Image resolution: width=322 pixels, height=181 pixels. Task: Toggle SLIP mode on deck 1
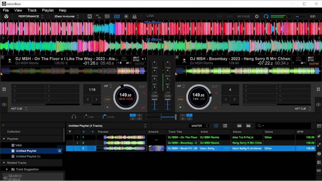[142, 86]
